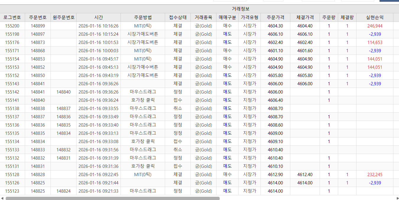Click 매도 in log row 155152
The width and height of the screenshot is (399, 200).
click(227, 76)
